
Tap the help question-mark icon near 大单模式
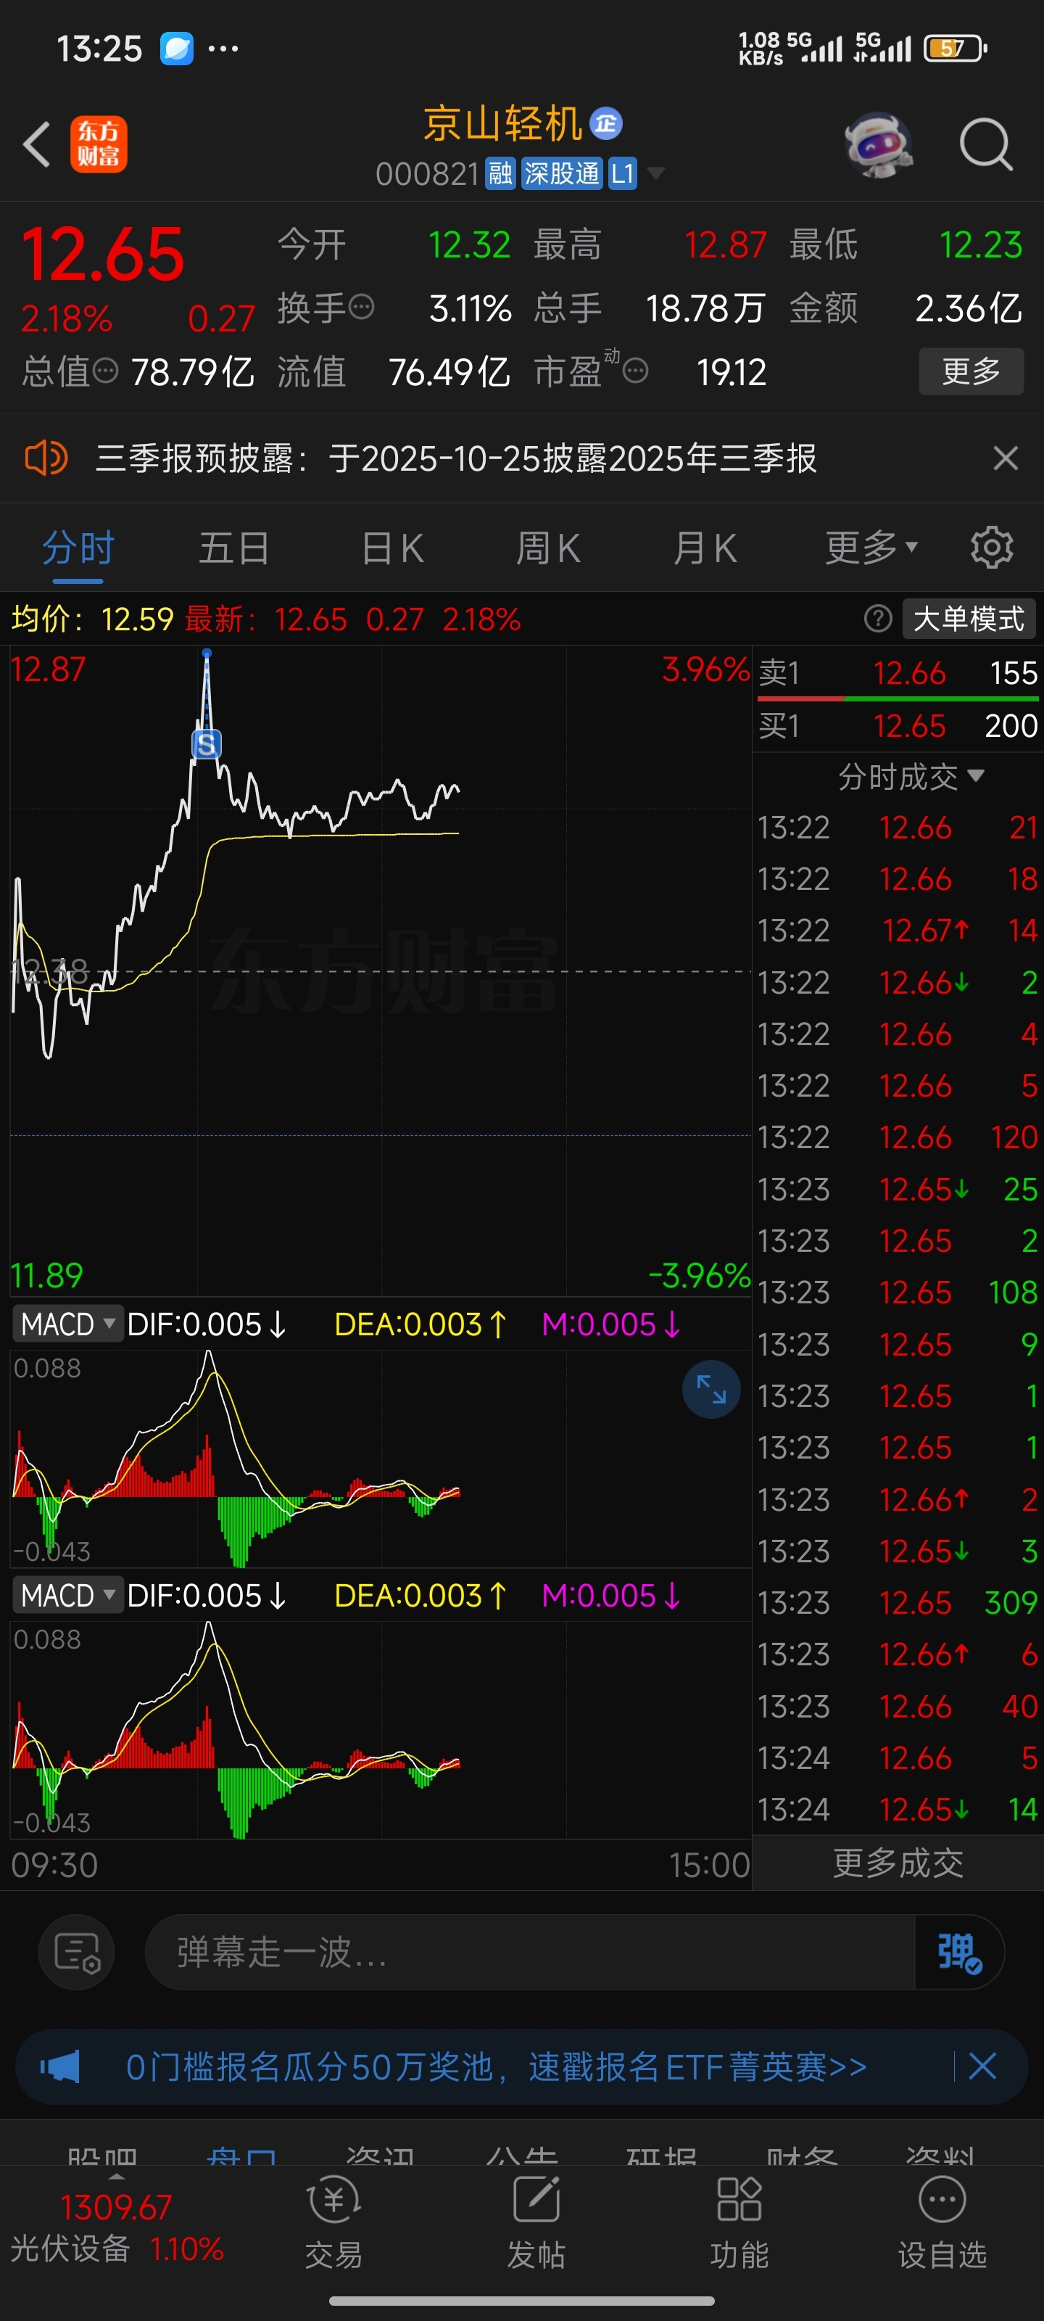[x=877, y=619]
